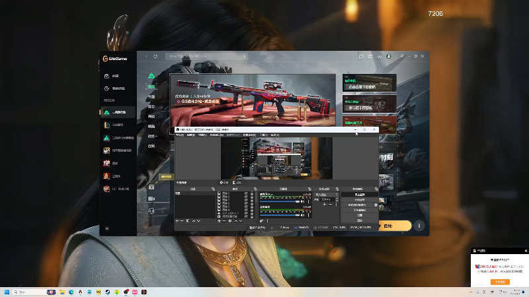Toggle lock for 图像 7 source
The height and width of the screenshot is (297, 529).
[252, 200]
